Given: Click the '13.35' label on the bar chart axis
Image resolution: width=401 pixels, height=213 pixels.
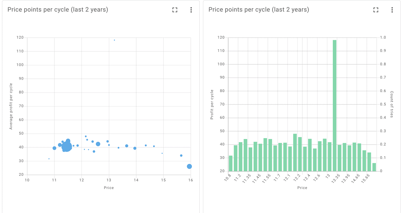Looking at the screenshot, I should [336, 178].
